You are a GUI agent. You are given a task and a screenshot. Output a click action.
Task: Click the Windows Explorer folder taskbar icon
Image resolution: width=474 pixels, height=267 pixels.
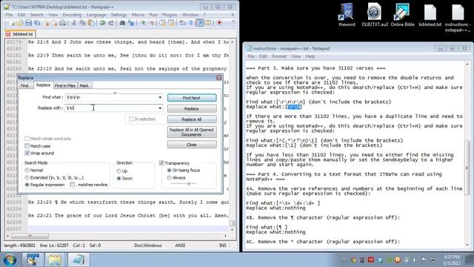tap(55, 260)
